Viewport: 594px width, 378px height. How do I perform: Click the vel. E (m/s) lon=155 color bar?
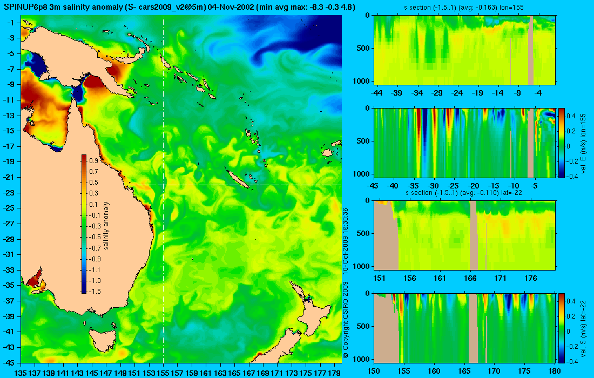[562, 143]
